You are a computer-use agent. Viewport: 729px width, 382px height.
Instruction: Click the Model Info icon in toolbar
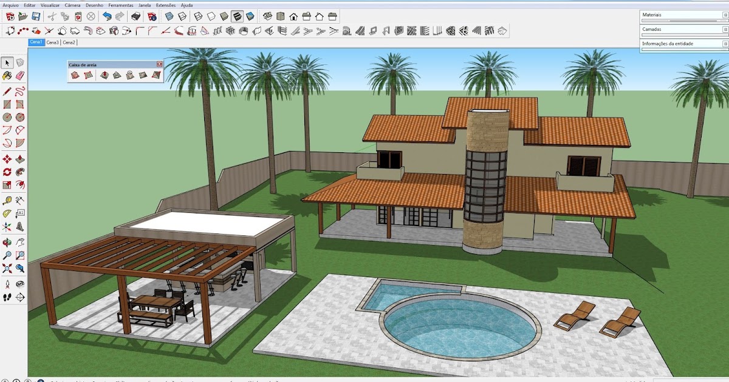coord(152,16)
